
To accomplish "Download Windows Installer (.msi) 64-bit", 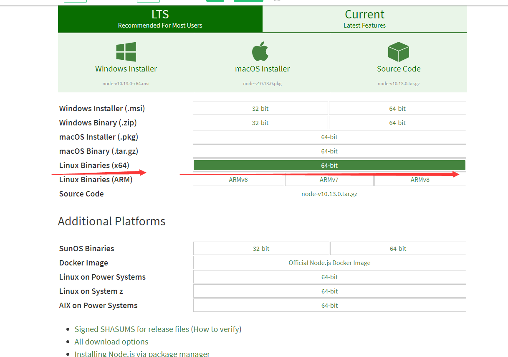I will (x=397, y=108).
